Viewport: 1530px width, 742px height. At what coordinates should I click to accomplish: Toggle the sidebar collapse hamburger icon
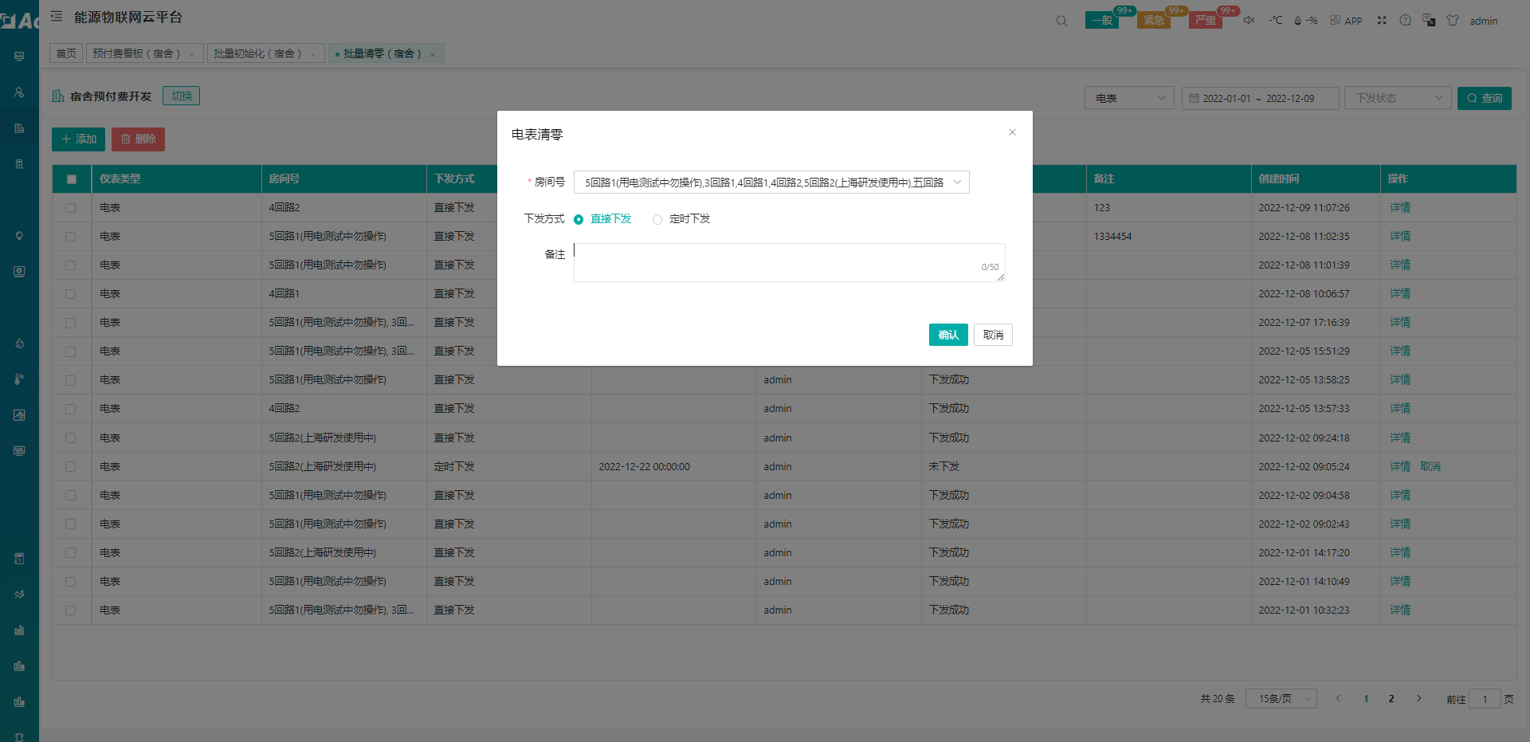tap(57, 16)
